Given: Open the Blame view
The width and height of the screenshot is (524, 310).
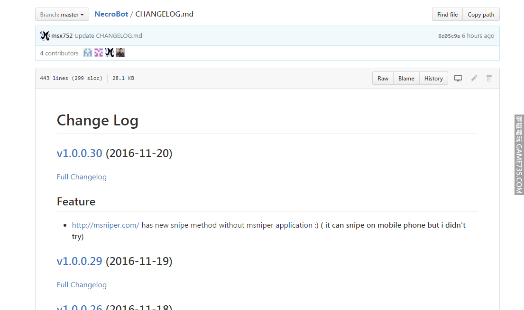Looking at the screenshot, I should point(406,79).
